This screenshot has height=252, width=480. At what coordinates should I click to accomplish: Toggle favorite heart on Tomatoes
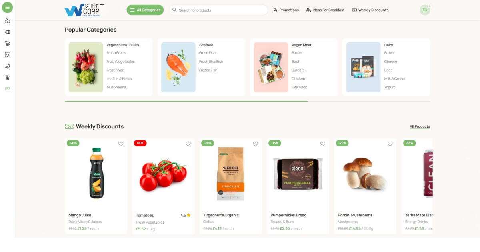tap(188, 144)
